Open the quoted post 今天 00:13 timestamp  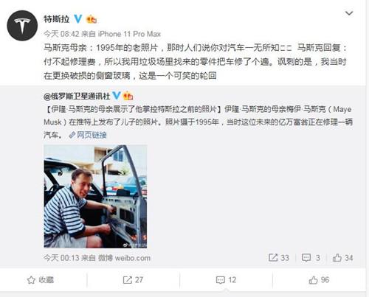(x=61, y=258)
